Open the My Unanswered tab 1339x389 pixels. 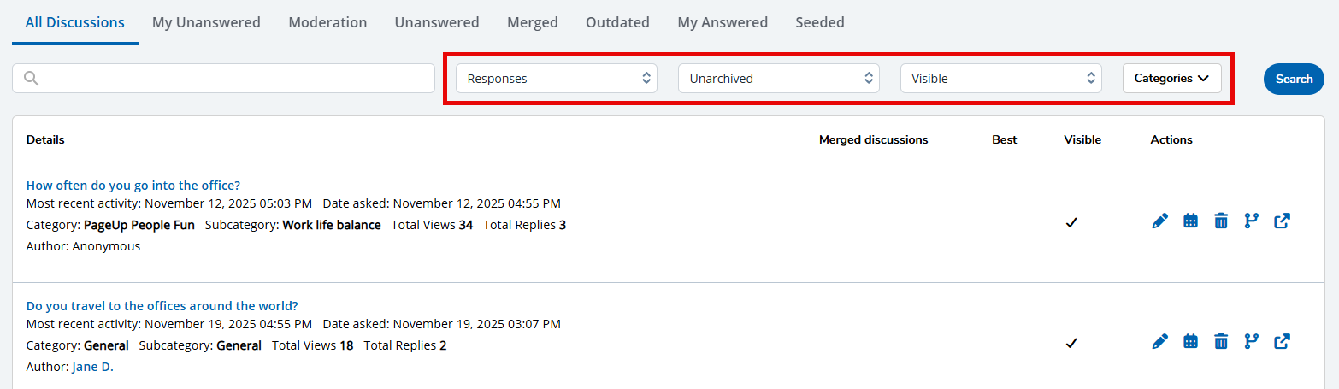point(206,23)
